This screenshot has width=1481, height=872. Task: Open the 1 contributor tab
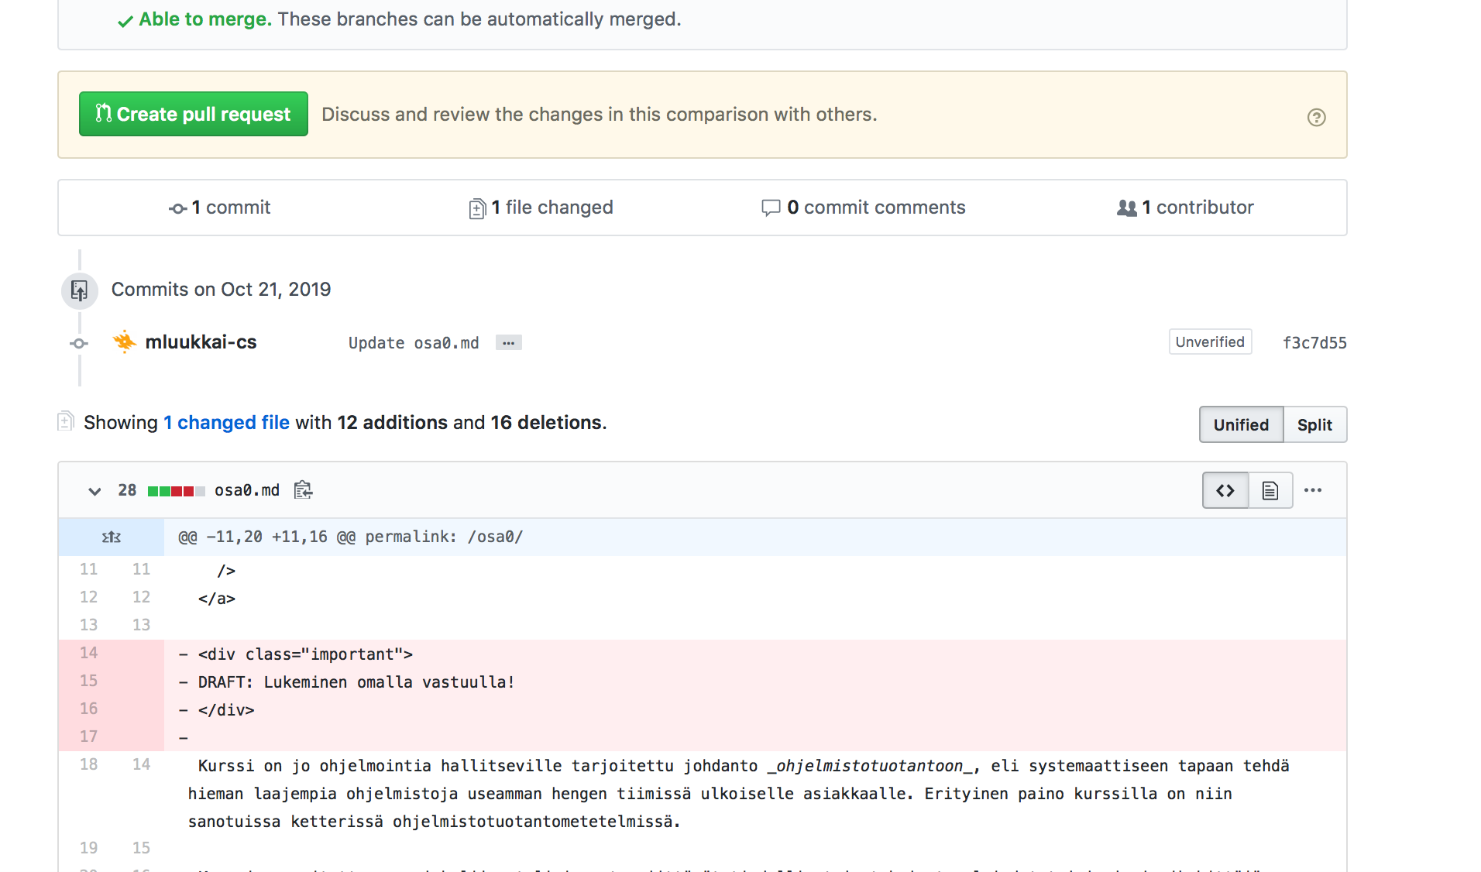click(1185, 208)
